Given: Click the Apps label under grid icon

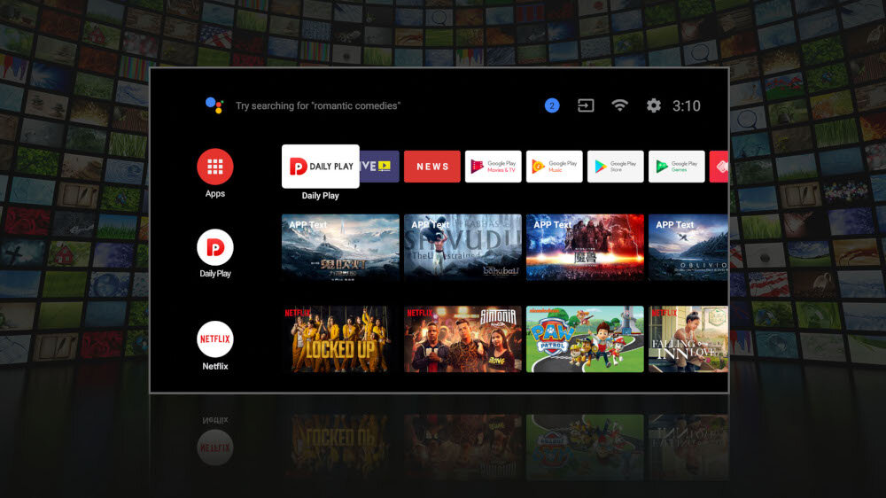Looking at the screenshot, I should tap(214, 193).
